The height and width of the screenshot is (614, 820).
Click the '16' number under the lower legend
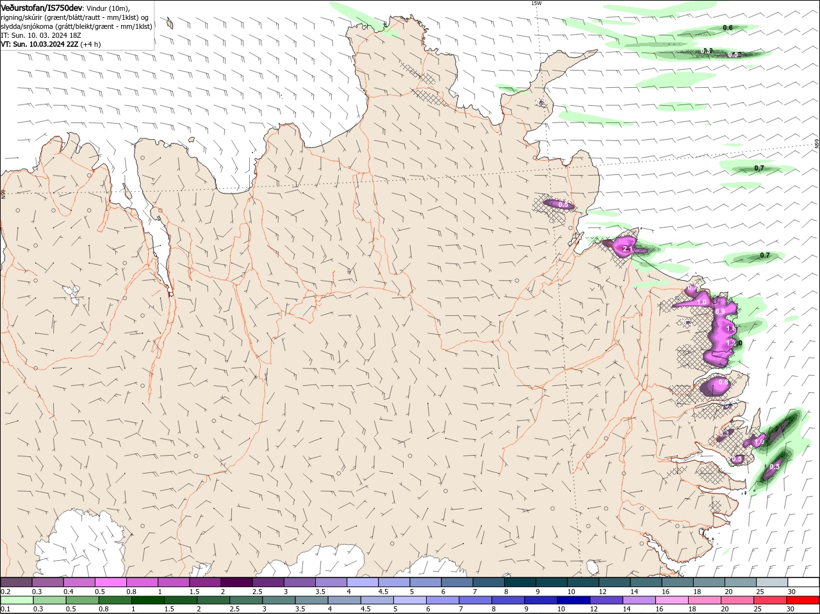pyautogui.click(x=659, y=609)
